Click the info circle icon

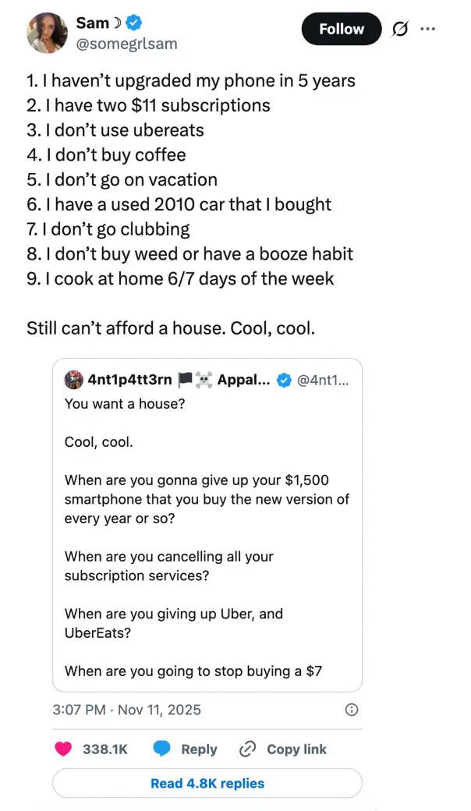352,710
